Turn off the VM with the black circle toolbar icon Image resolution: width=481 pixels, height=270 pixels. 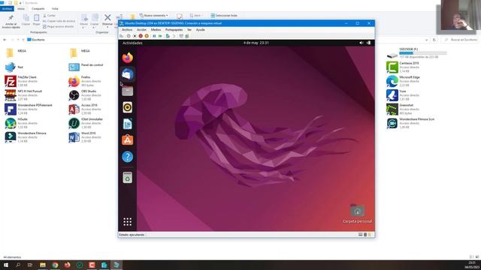coord(135,36)
